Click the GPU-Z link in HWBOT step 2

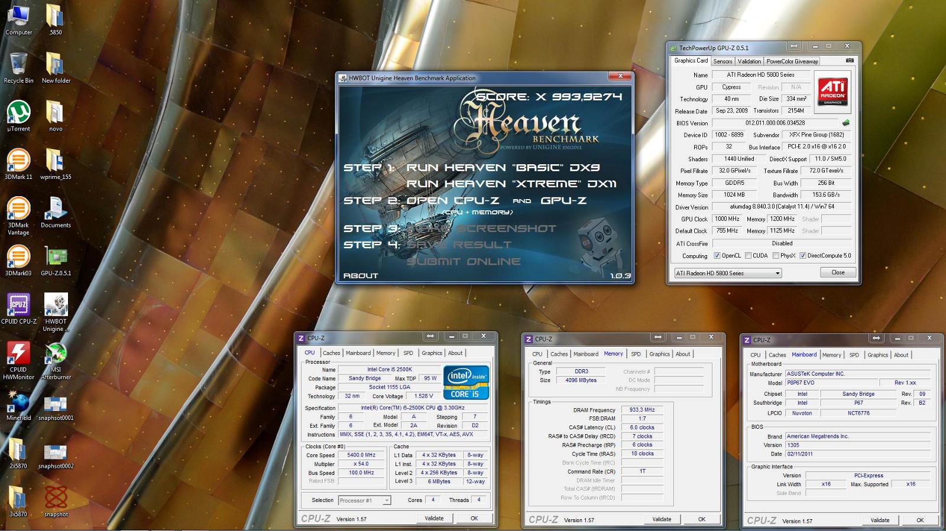563,201
